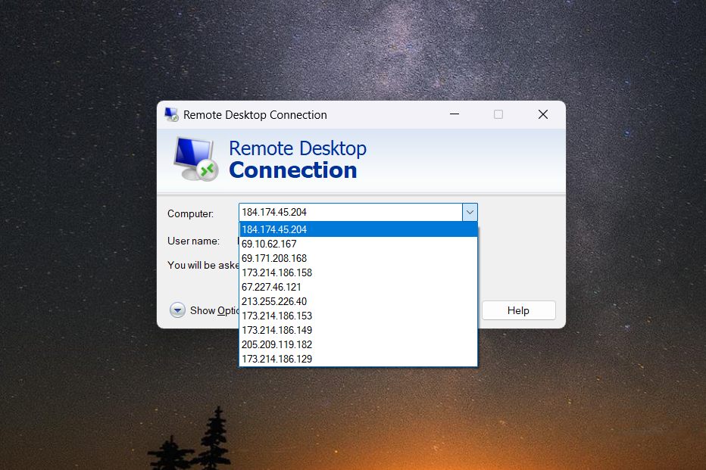Click the large Remote Desktop Connection logo
This screenshot has height=470, width=706.
pos(195,158)
